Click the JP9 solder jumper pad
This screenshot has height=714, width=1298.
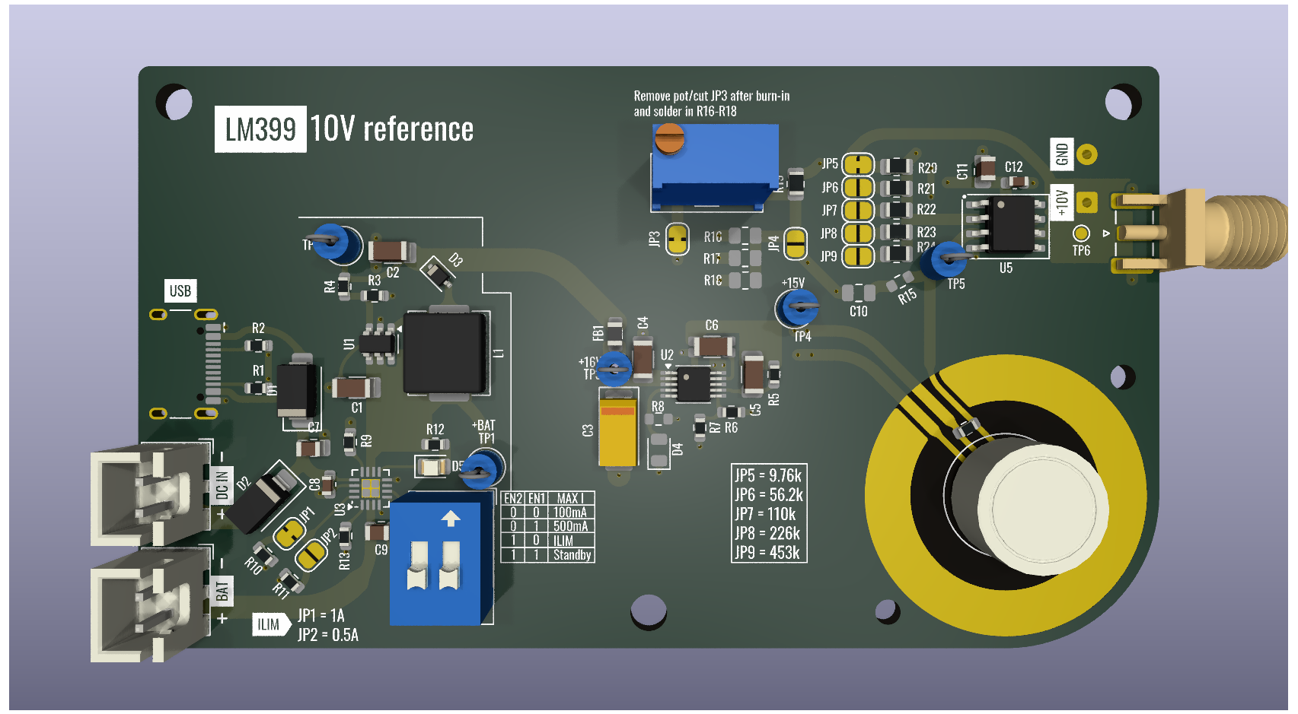(858, 256)
